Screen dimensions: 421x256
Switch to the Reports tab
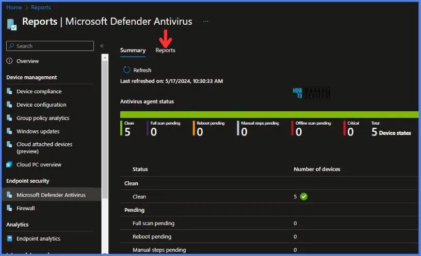pyautogui.click(x=165, y=50)
